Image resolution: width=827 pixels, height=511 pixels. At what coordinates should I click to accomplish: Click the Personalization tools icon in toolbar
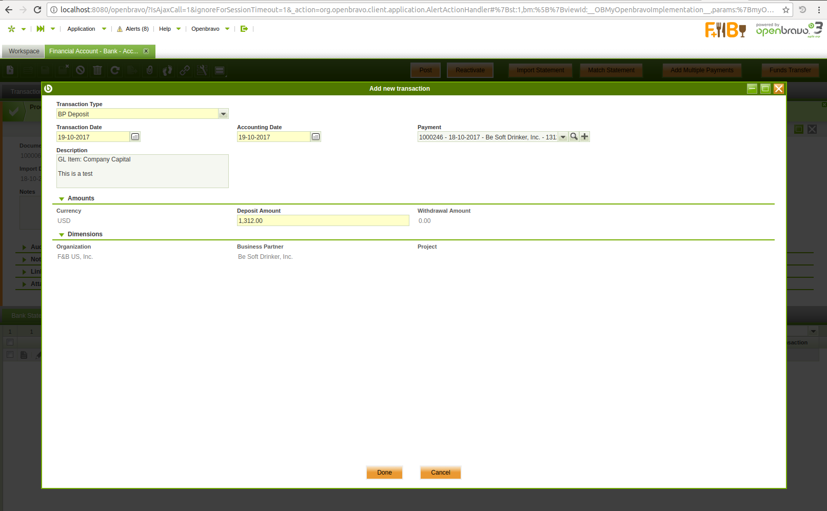click(202, 70)
